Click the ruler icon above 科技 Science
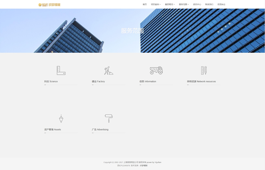The image size is (265, 170). coord(61,71)
